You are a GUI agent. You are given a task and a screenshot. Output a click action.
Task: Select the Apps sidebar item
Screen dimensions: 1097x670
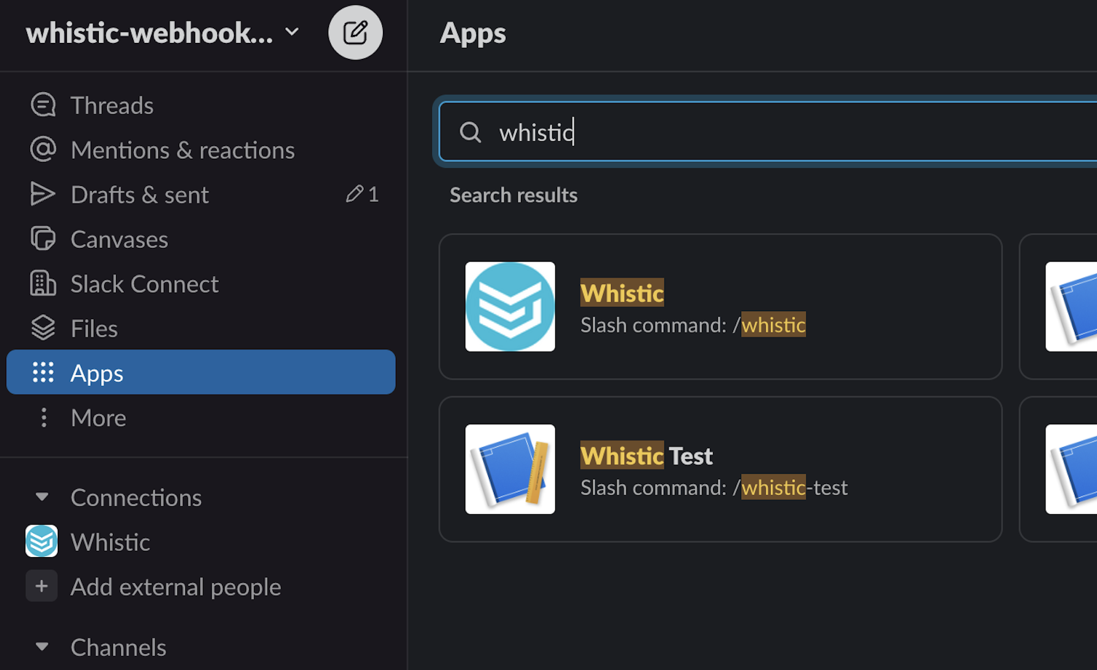coord(201,372)
